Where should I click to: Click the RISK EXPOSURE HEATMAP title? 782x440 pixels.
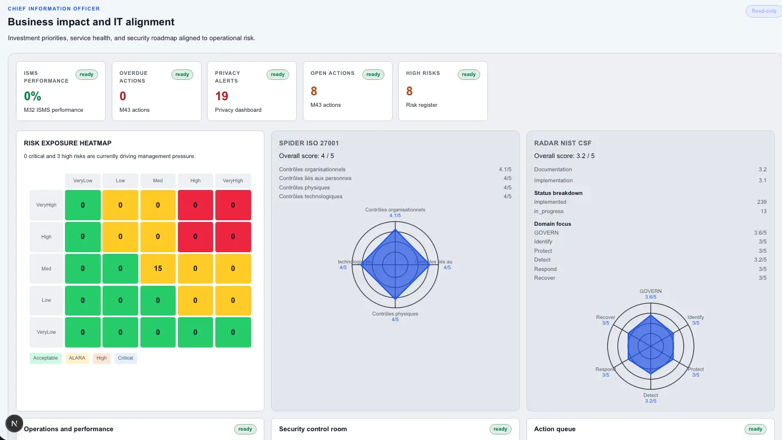click(x=68, y=143)
